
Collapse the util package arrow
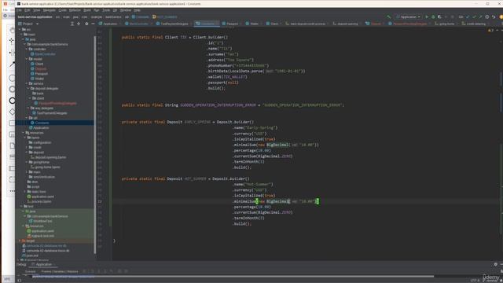pos(27,118)
